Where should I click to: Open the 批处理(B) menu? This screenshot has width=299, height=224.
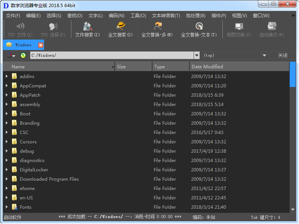[x=195, y=16]
